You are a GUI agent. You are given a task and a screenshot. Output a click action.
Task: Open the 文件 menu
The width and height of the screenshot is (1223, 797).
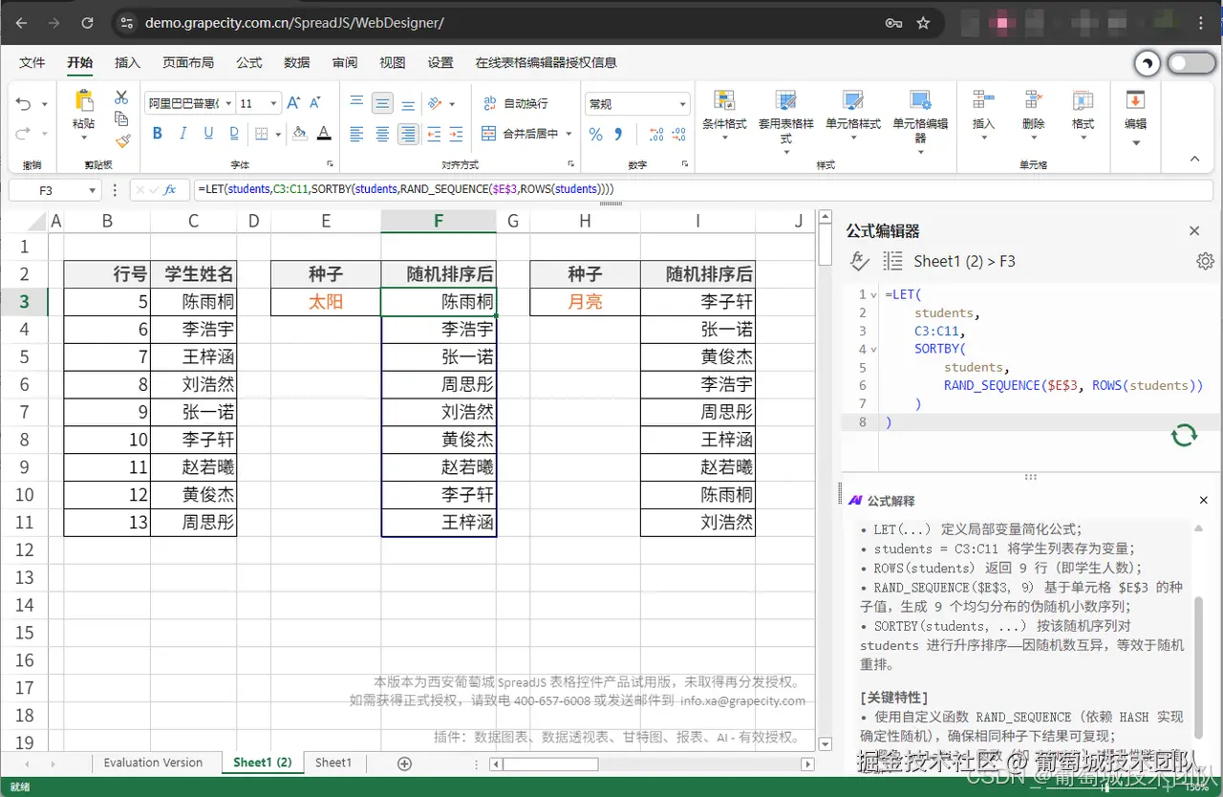point(32,63)
